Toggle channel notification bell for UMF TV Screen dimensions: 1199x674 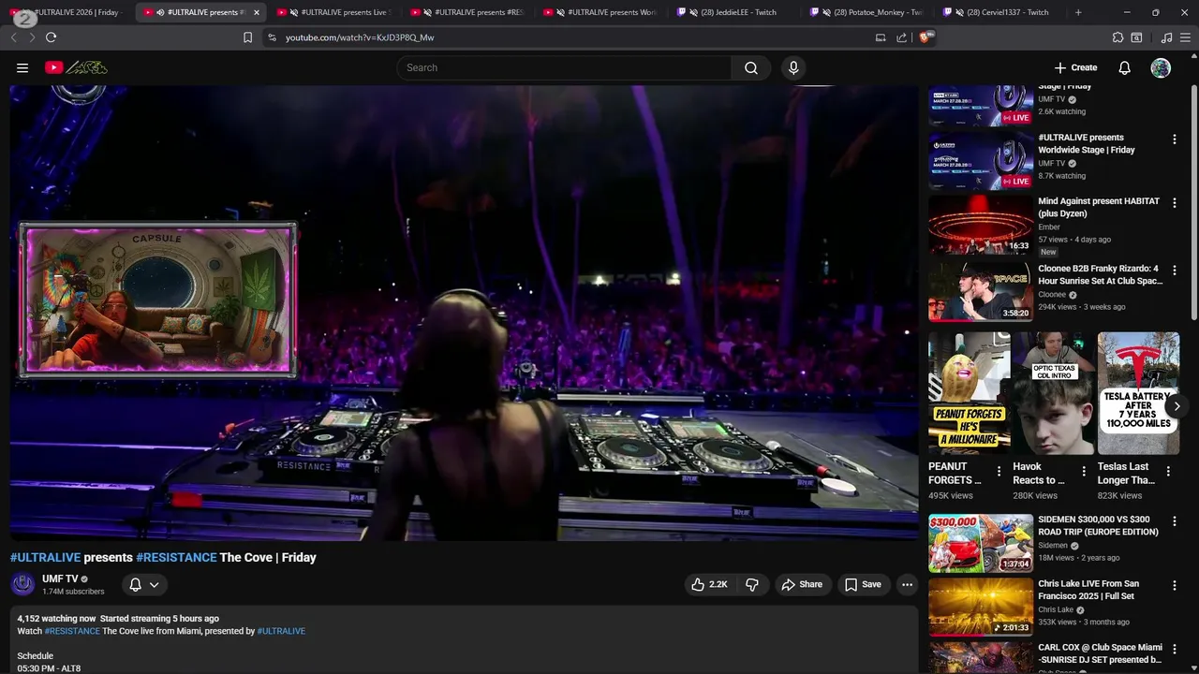point(135,584)
